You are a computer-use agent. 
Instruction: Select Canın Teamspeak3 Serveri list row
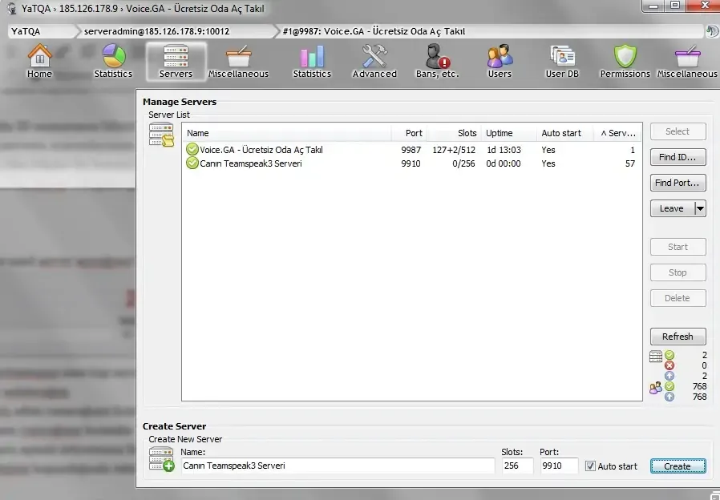pyautogui.click(x=239, y=163)
